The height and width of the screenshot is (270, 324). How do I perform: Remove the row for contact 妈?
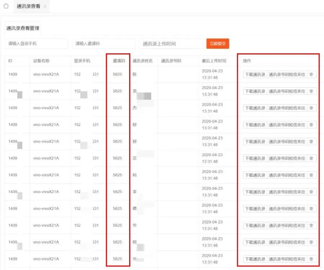point(311,175)
